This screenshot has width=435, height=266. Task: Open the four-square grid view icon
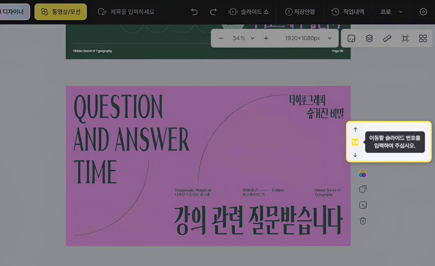[x=423, y=38]
